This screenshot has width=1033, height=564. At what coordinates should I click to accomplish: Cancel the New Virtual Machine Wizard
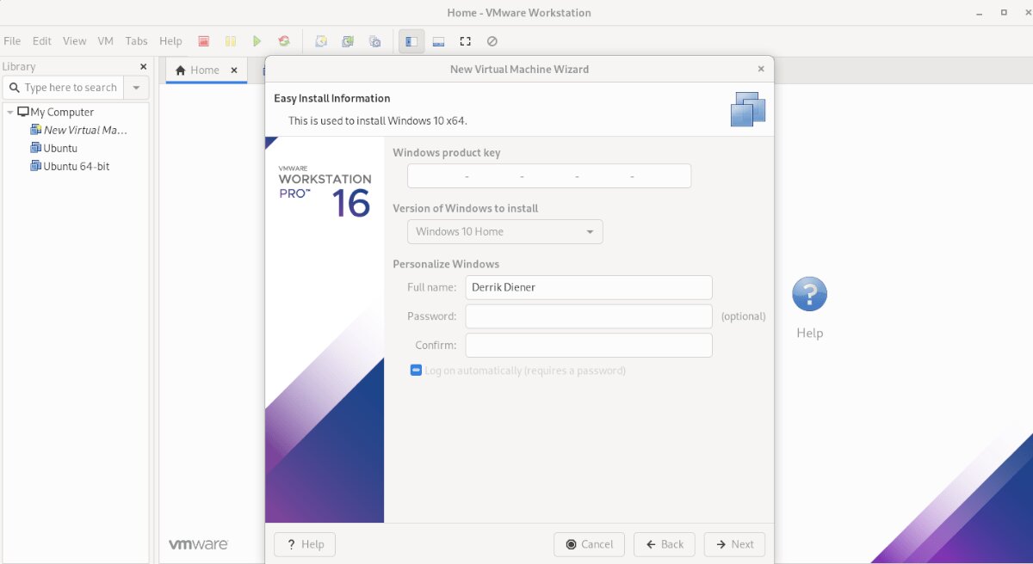[589, 544]
